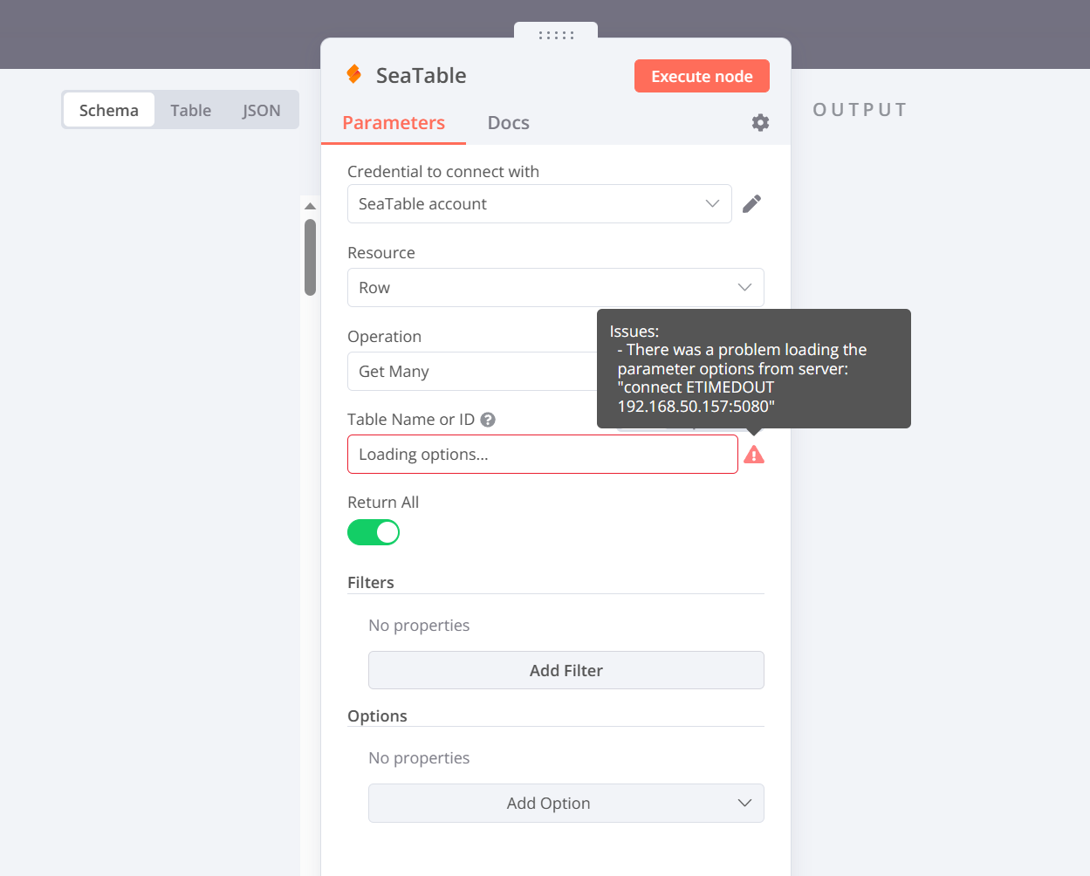Click the SeaTable node logo icon

354,75
